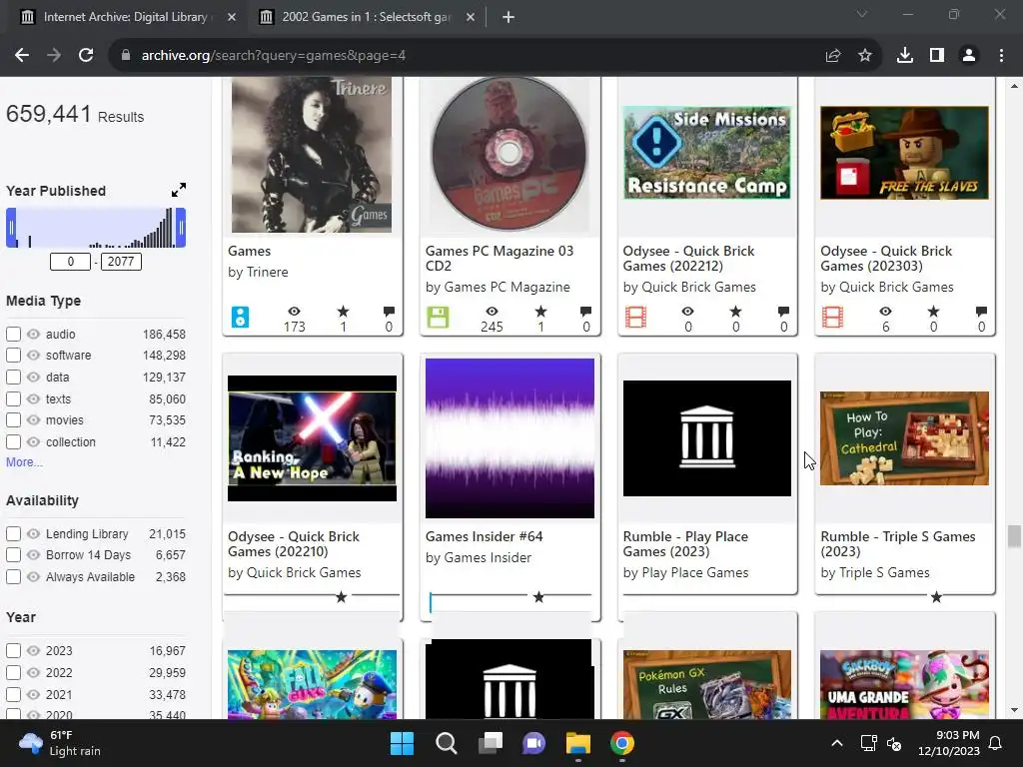The height and width of the screenshot is (767, 1023).
Task: Click end year input field showing 2077
Action: [x=121, y=262]
